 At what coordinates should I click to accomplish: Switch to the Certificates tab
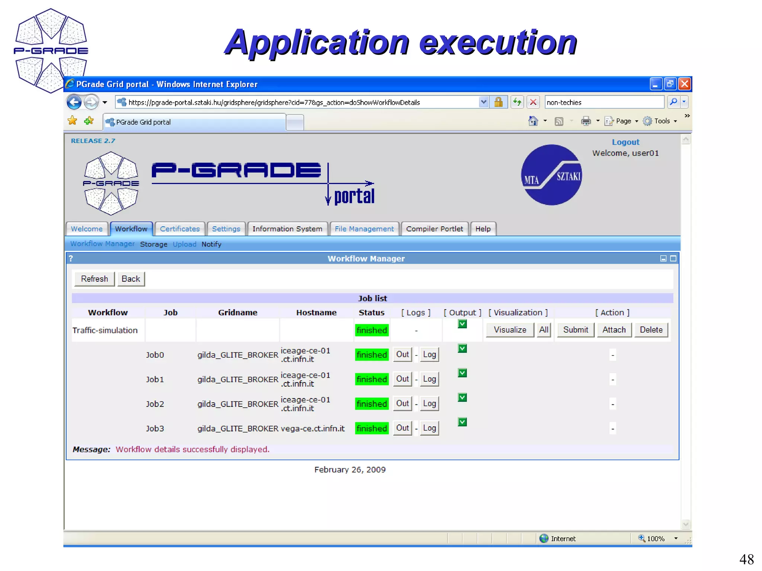point(180,229)
